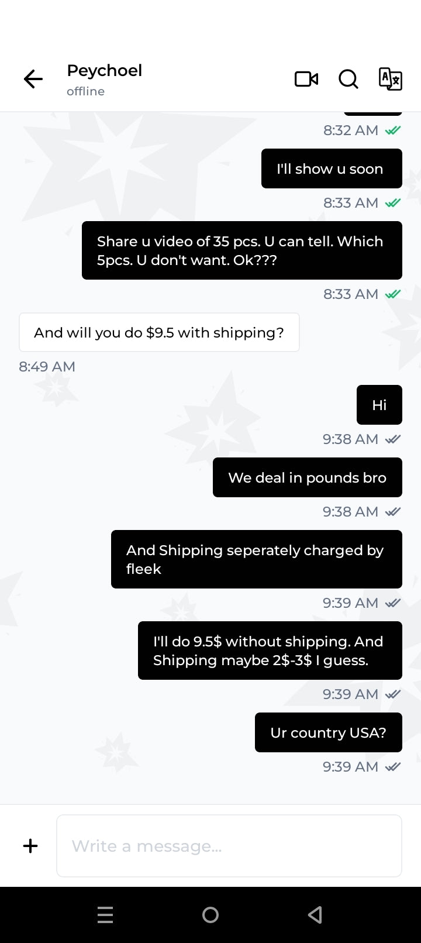421x943 pixels.
Task: Tap the 'We deal in pounds bro' message
Action: [x=308, y=477]
